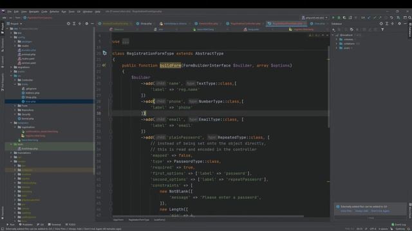The height and width of the screenshot is (231, 412).
Task: Collapse all icon in Project panel header
Action: [80, 24]
